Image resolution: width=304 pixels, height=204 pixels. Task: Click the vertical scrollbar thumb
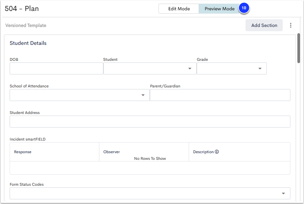[299, 48]
